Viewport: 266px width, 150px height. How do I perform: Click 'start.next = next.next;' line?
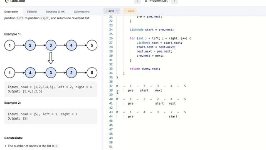156,47
